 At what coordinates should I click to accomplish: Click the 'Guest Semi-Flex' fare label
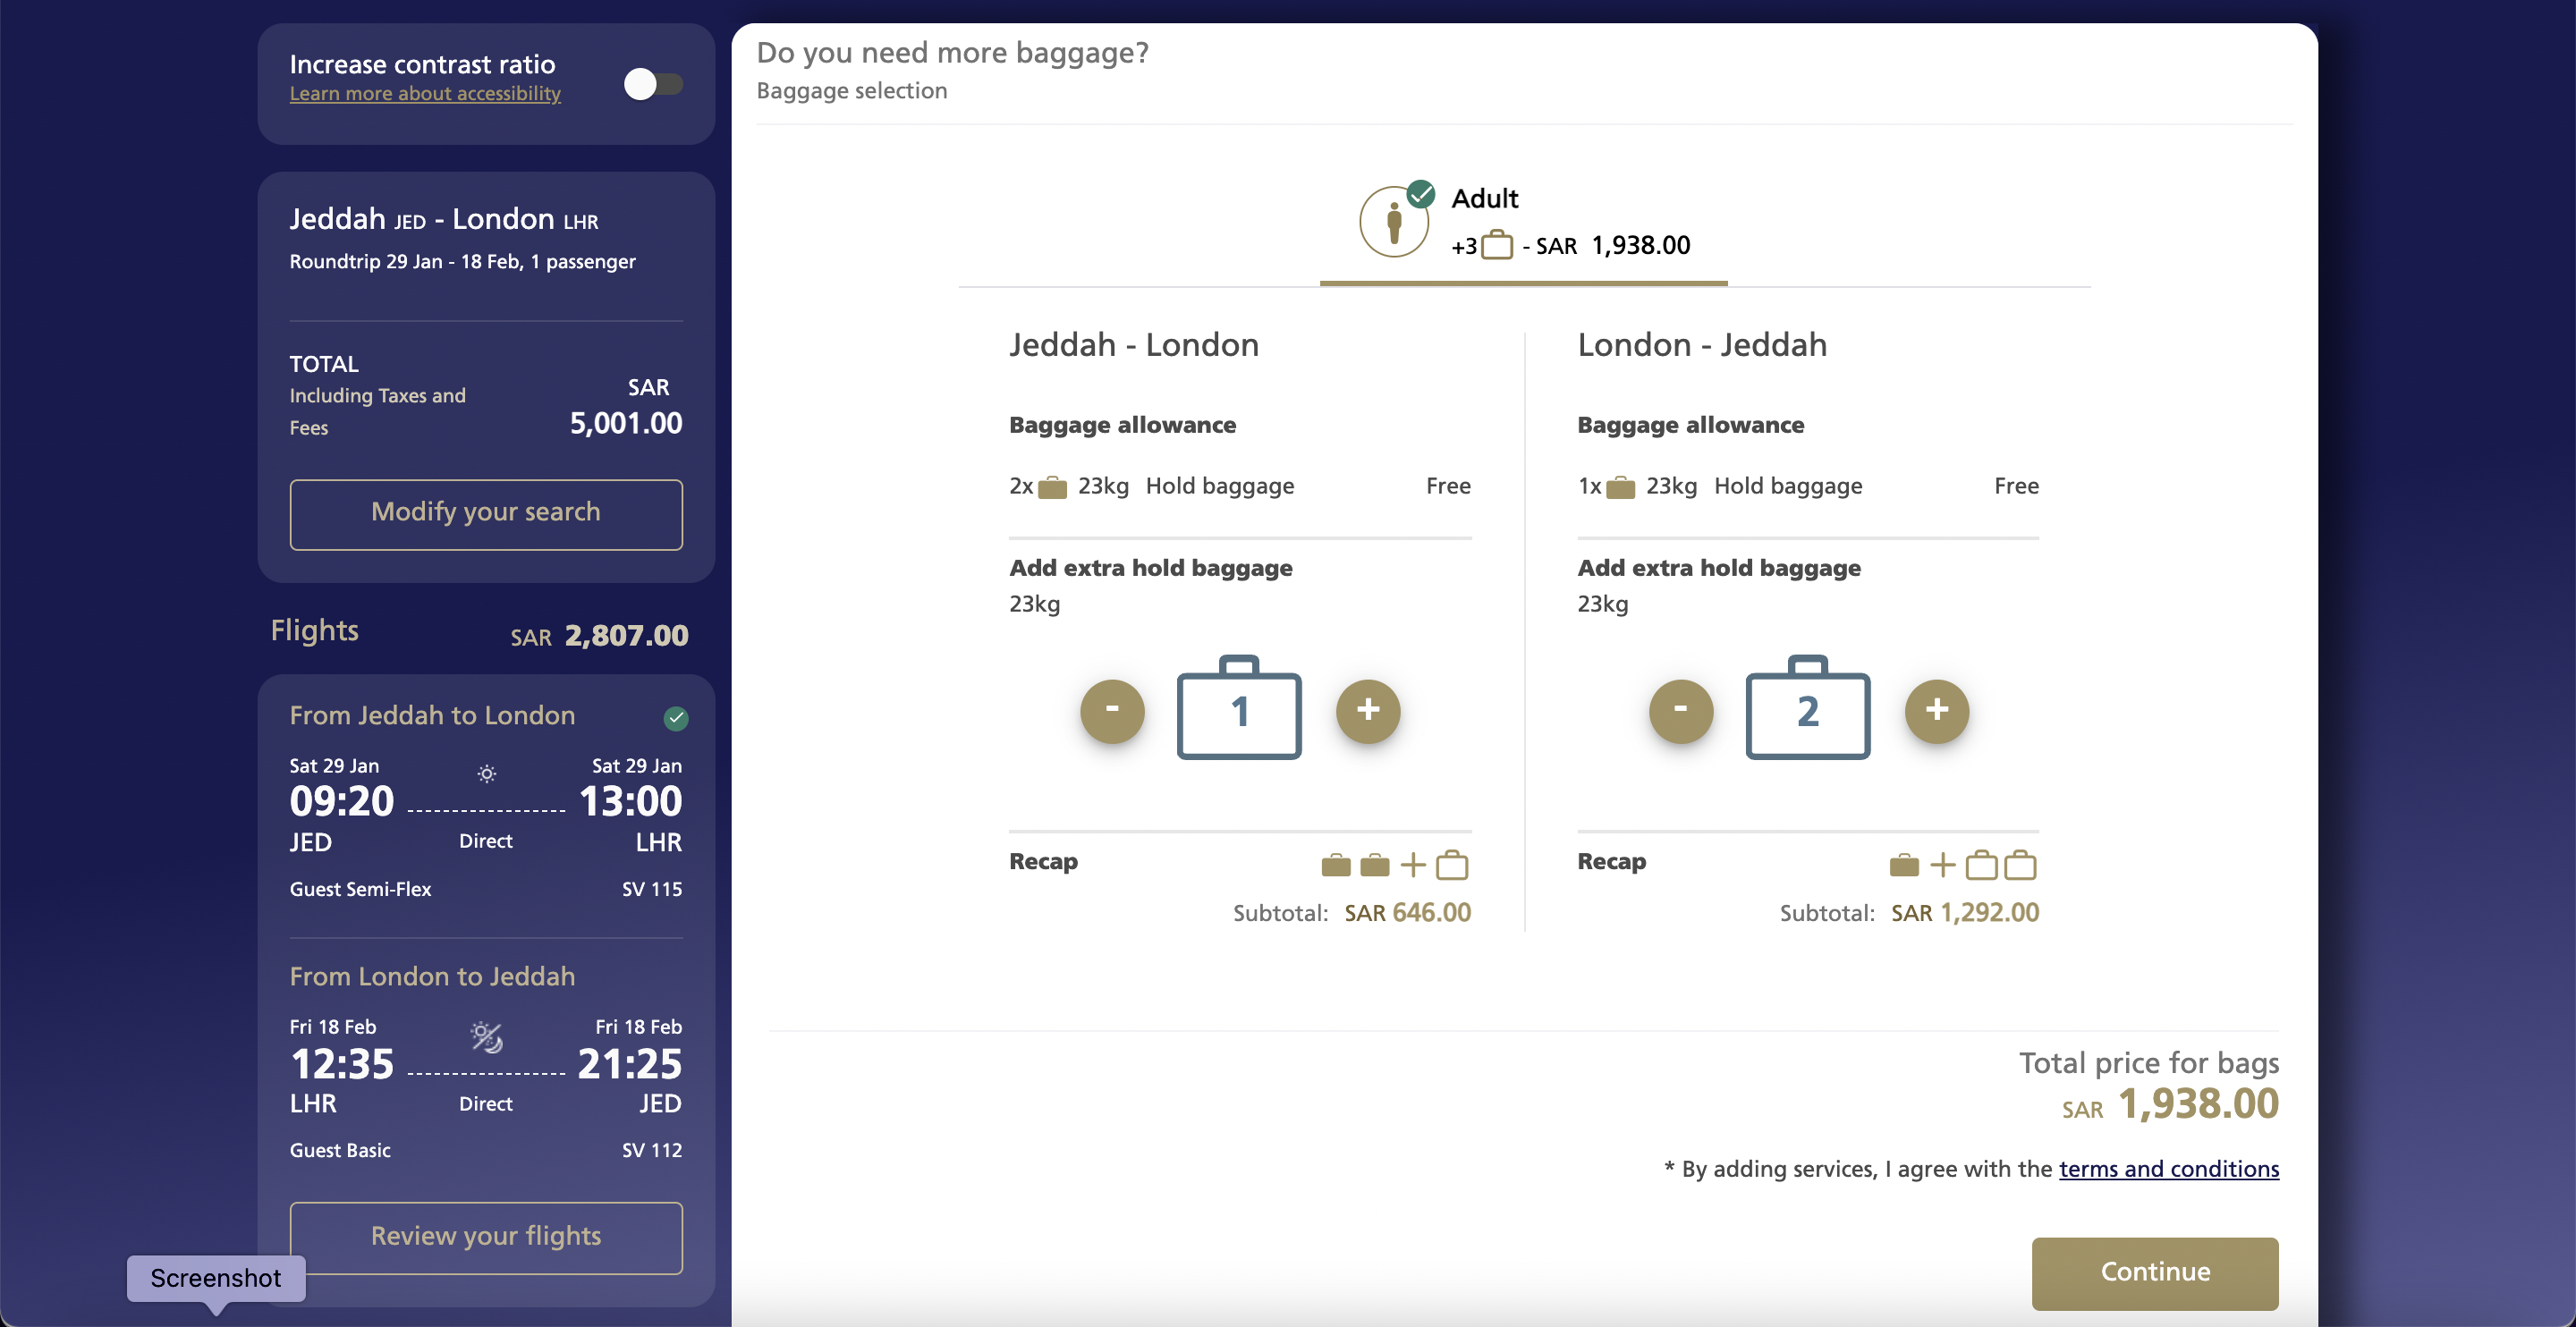[360, 889]
